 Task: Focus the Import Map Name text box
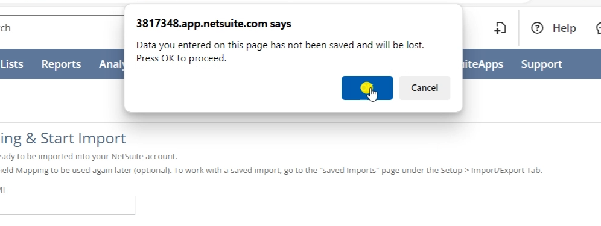click(67, 205)
